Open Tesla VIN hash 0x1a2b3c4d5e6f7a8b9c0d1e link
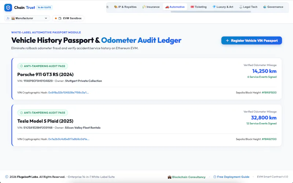This screenshot has width=293, height=183. click(69, 139)
